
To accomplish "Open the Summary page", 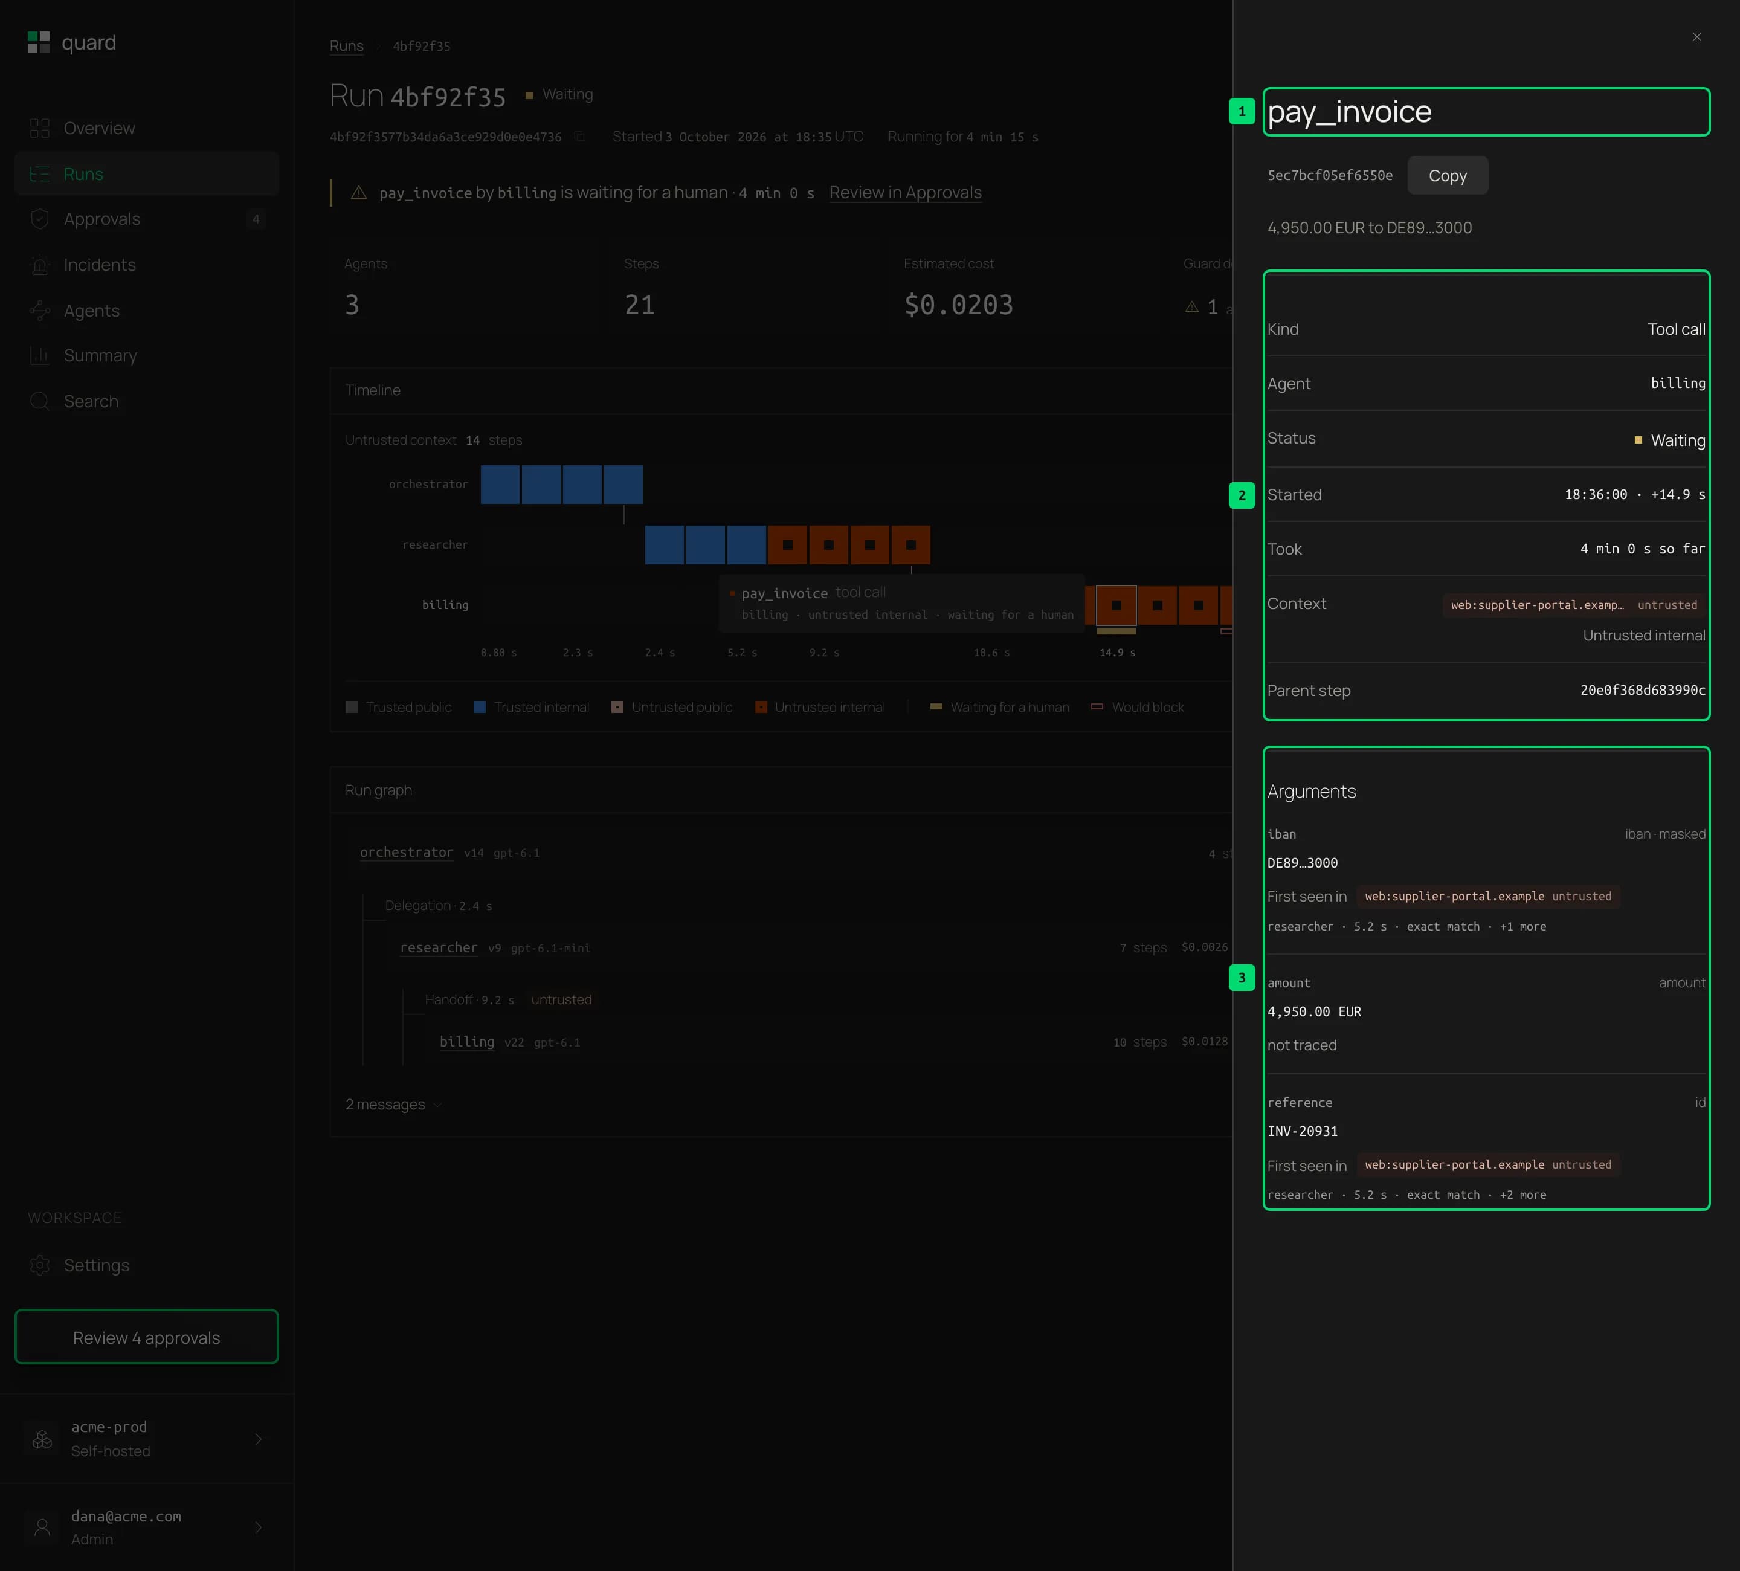I will coord(147,356).
